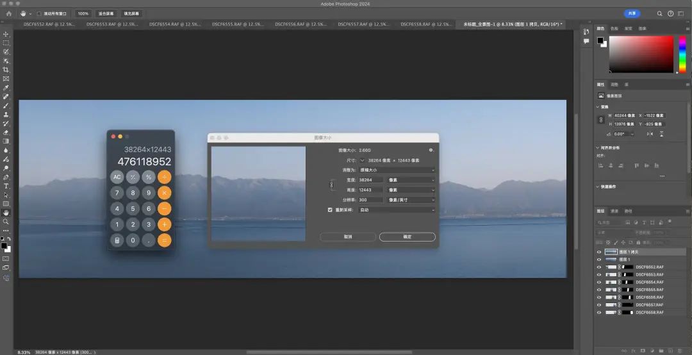Choose the Eyedropper tool
Viewport: 692px width, 355px height.
[x=6, y=88]
